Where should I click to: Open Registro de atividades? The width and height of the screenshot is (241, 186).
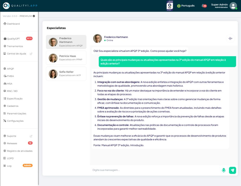(x=20, y=151)
